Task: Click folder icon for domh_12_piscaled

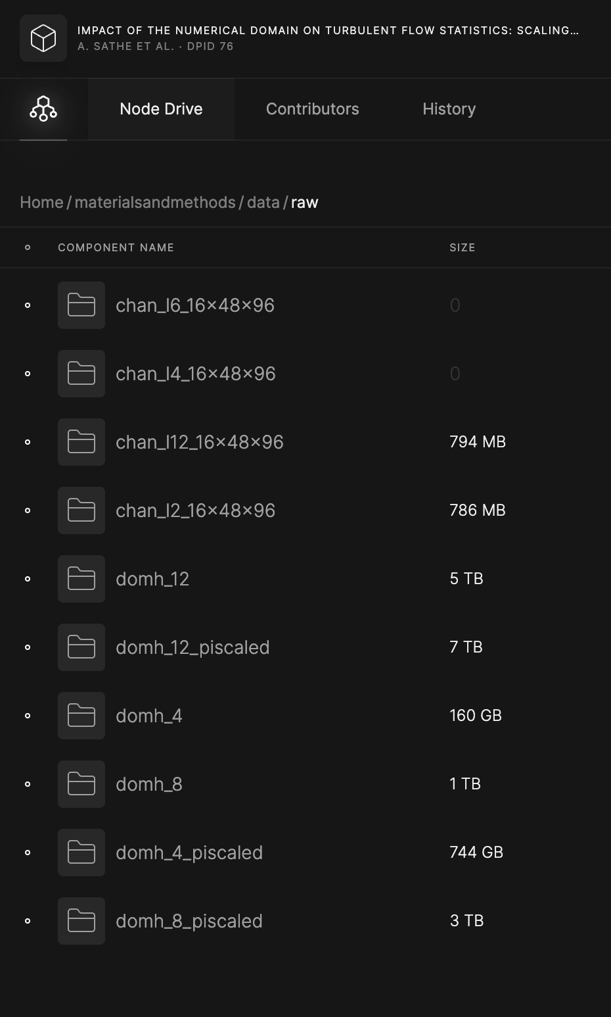Action: pos(81,647)
